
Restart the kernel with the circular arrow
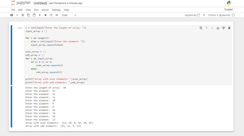51,15
